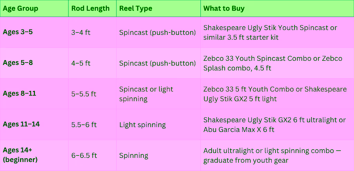The width and height of the screenshot is (354, 171).
Task: Select the Ages 11–14 row label
Action: point(21,124)
